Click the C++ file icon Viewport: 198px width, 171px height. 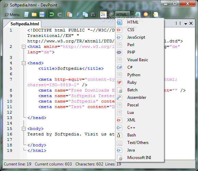tap(119, 128)
